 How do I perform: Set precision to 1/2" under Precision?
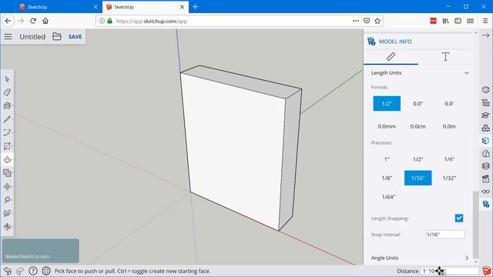[418, 159]
